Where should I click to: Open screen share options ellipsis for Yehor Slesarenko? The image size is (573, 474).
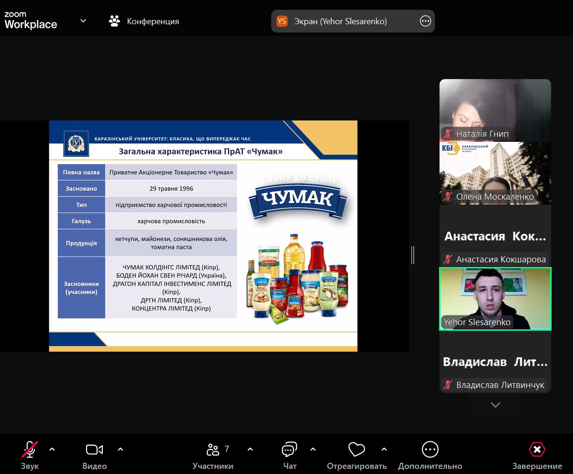(x=426, y=21)
